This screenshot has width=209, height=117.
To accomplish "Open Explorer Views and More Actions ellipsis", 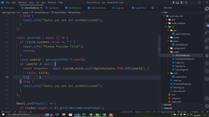I will pos(199,8).
